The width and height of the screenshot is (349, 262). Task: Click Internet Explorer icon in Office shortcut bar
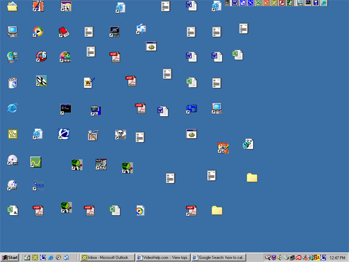tap(324, 3)
